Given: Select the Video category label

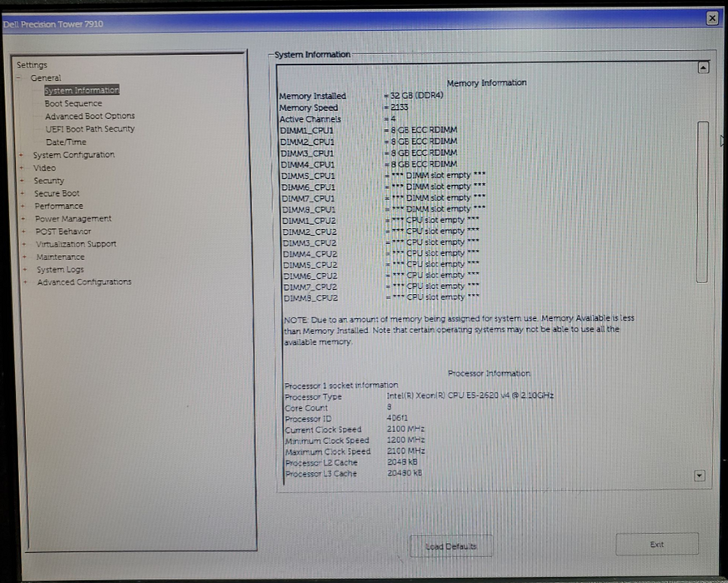Looking at the screenshot, I should click(44, 168).
